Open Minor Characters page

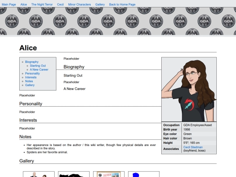point(80,4)
